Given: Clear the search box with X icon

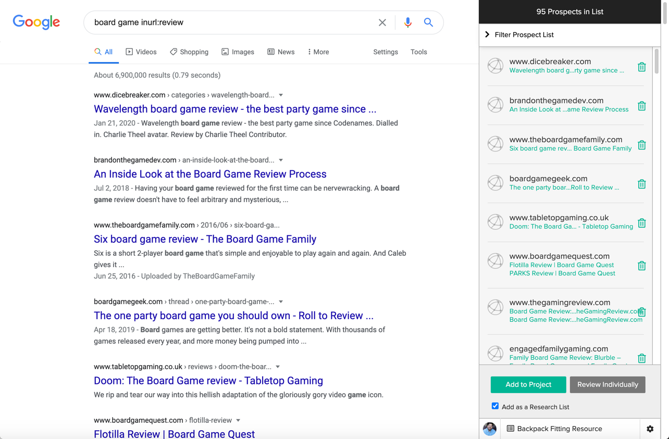Looking at the screenshot, I should click(382, 22).
